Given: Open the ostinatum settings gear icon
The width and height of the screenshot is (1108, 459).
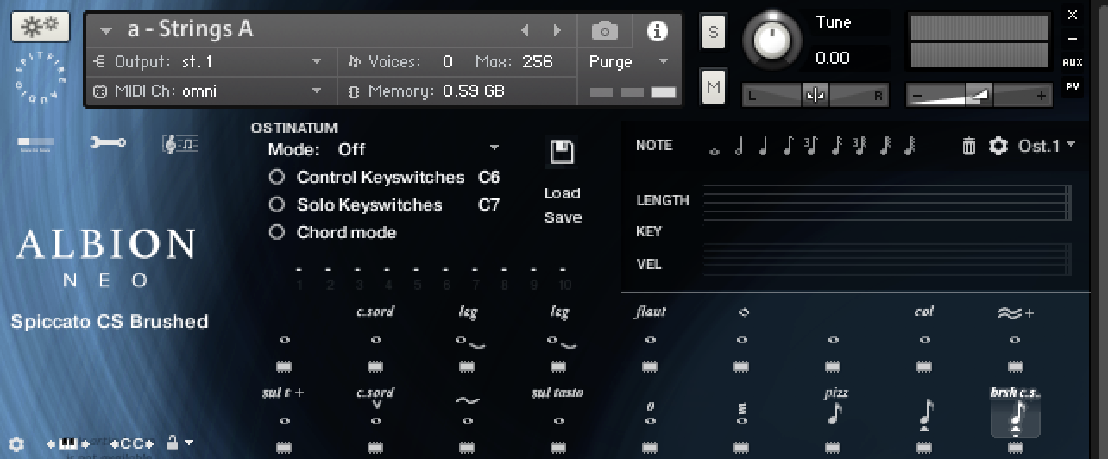Looking at the screenshot, I should pos(998,146).
